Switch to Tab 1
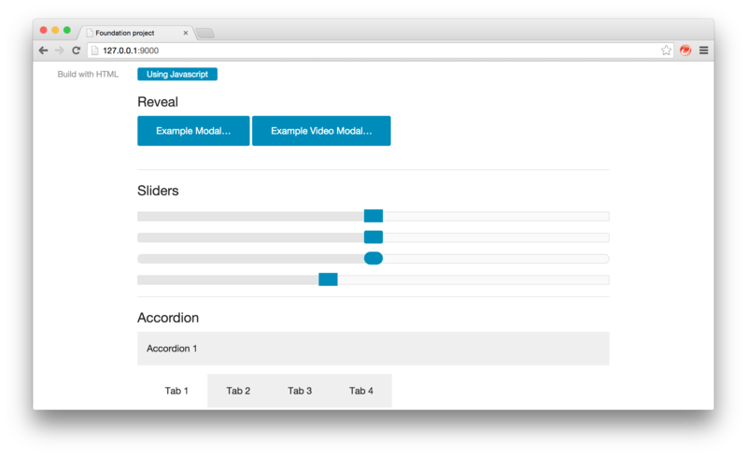This screenshot has width=747, height=457. (x=176, y=391)
